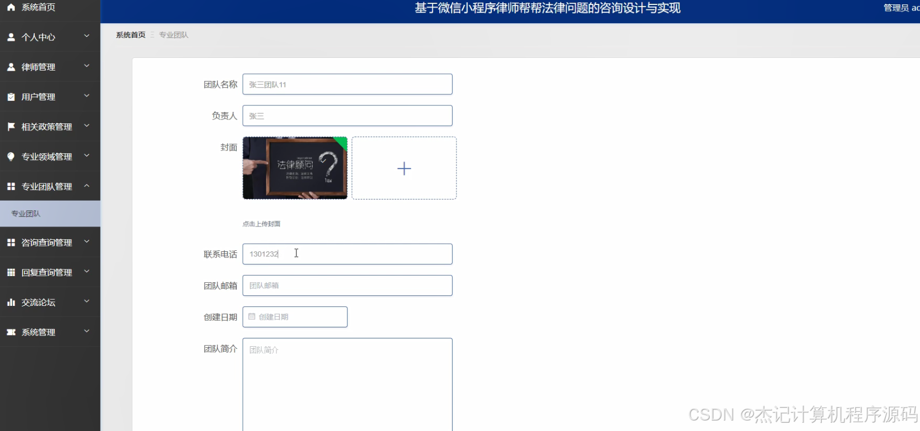Screen dimensions: 920x431
Task: Click the person icon for 律师管理
Action: 11,67
